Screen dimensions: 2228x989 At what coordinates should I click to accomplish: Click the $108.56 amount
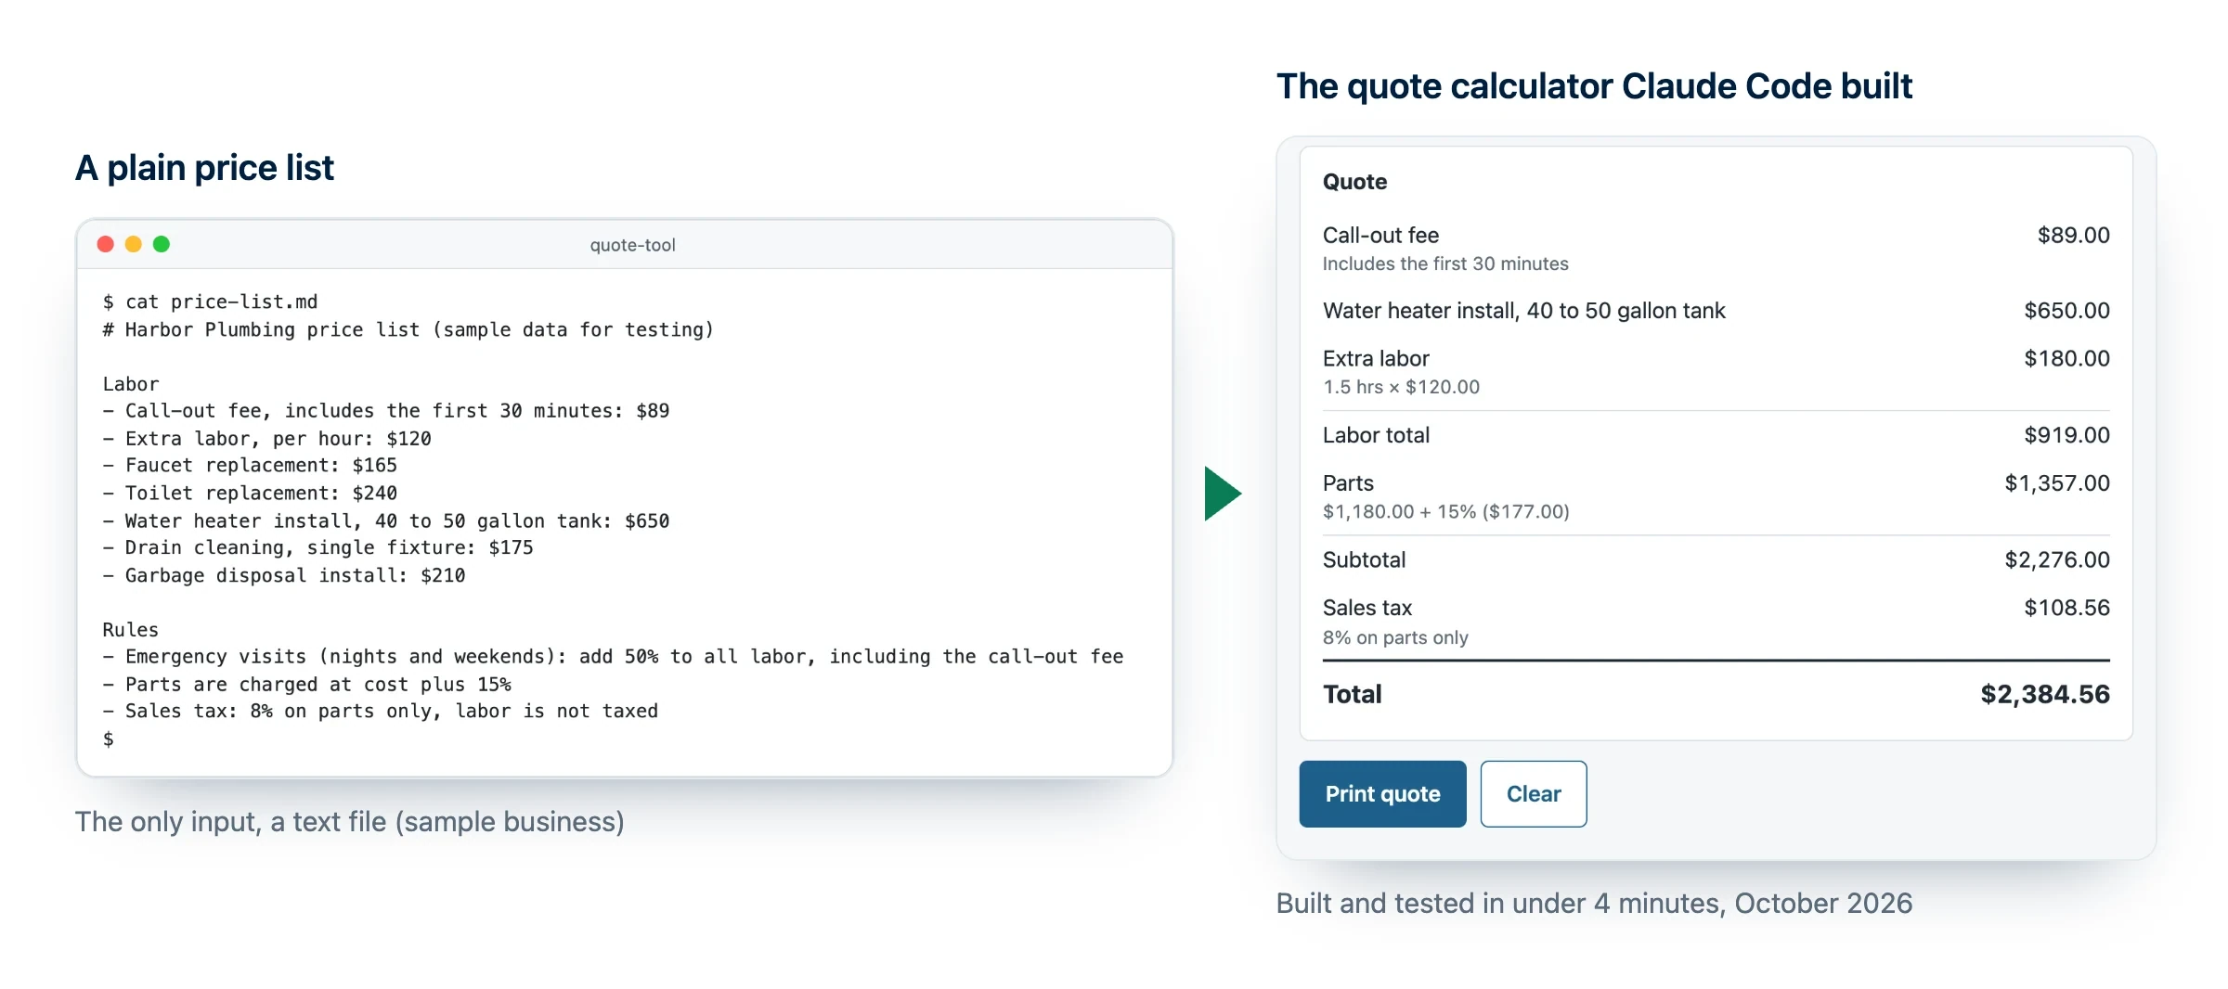(x=2066, y=609)
